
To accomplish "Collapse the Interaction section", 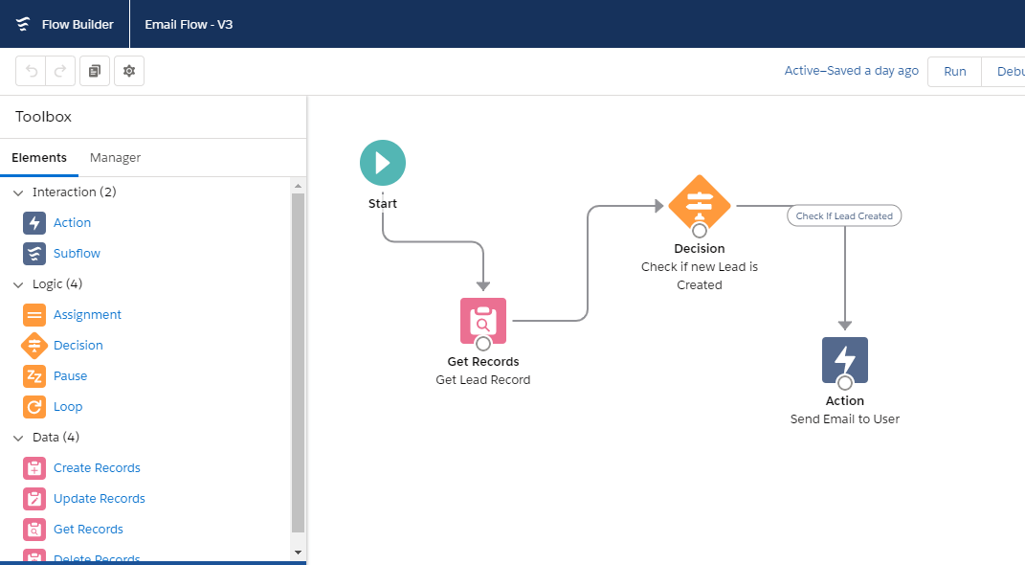I will [17, 192].
